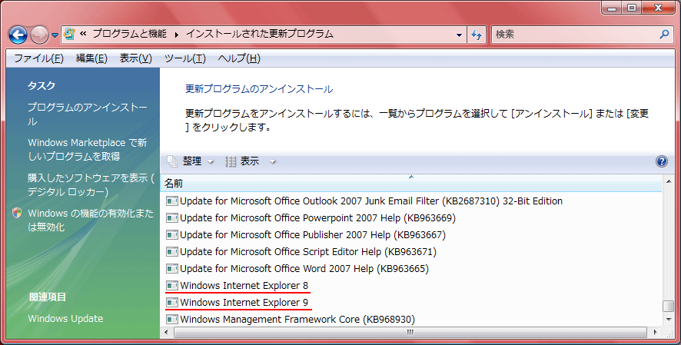Click the horizontal scrollbar thumb
This screenshot has width=681, height=345.
[410, 333]
